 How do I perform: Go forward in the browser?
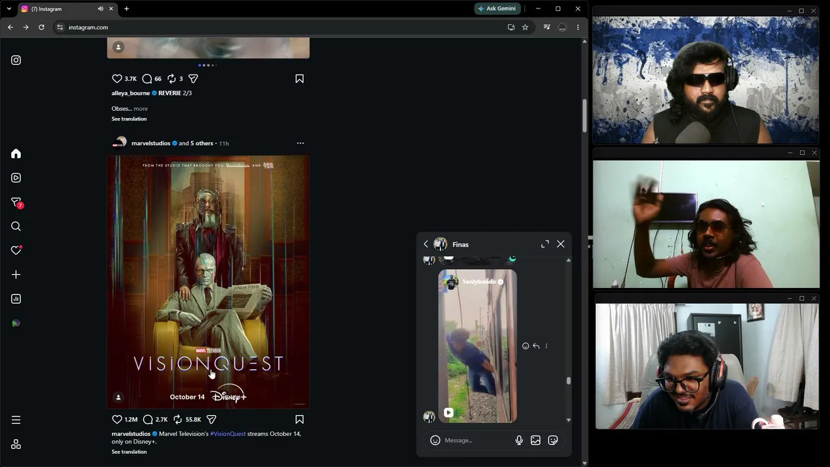coord(26,27)
